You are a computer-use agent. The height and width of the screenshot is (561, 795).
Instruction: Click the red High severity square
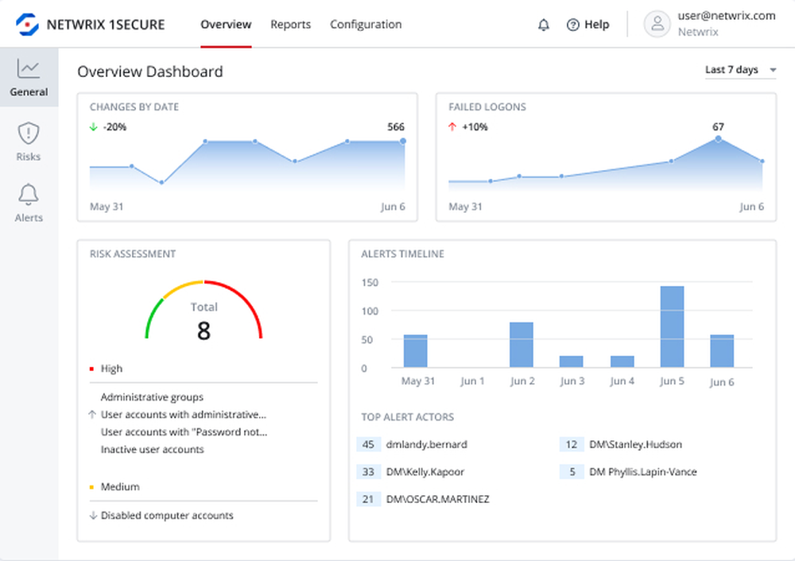(91, 367)
